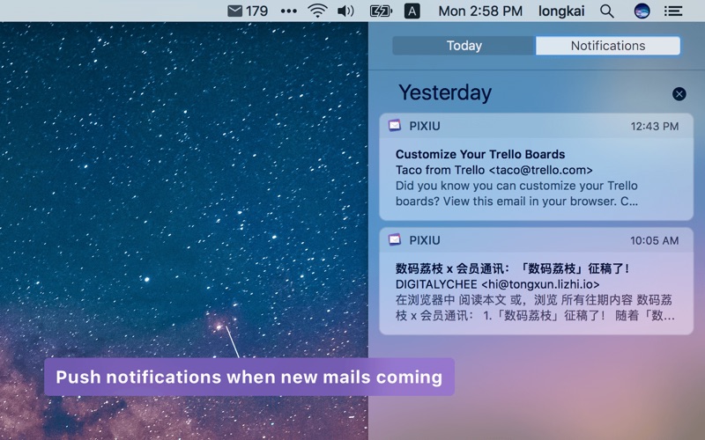The image size is (705, 440).
Task: Launch Siri from the menu bar
Action: [x=642, y=11]
